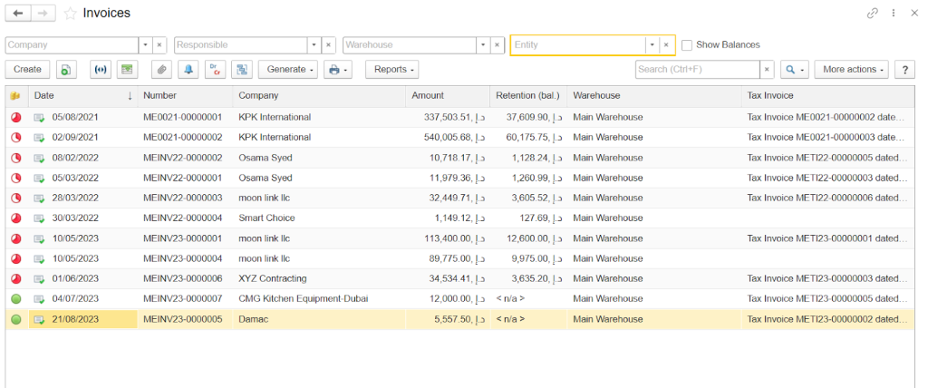This screenshot has width=928, height=388.
Task: Click amount 113,400.00 cell
Action: (x=448, y=238)
